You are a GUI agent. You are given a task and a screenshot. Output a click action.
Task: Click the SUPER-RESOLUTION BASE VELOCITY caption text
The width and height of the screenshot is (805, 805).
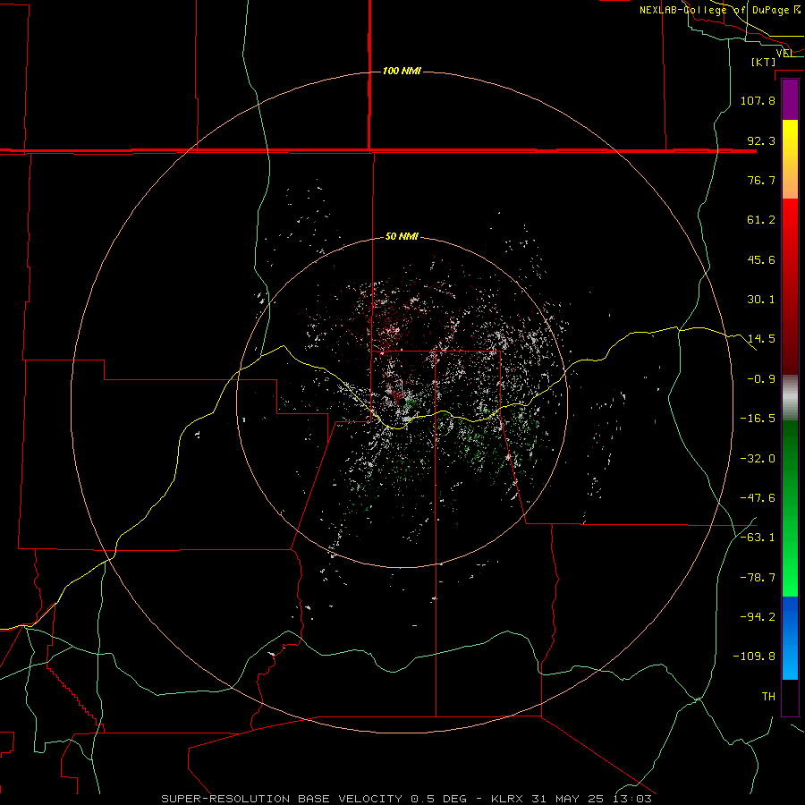[282, 799]
